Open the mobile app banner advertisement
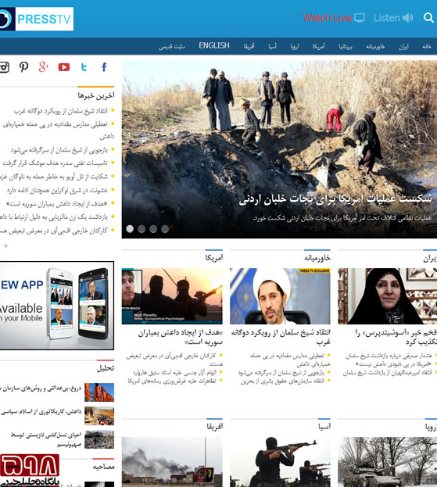Viewport: 437px width, 487px height. click(57, 306)
